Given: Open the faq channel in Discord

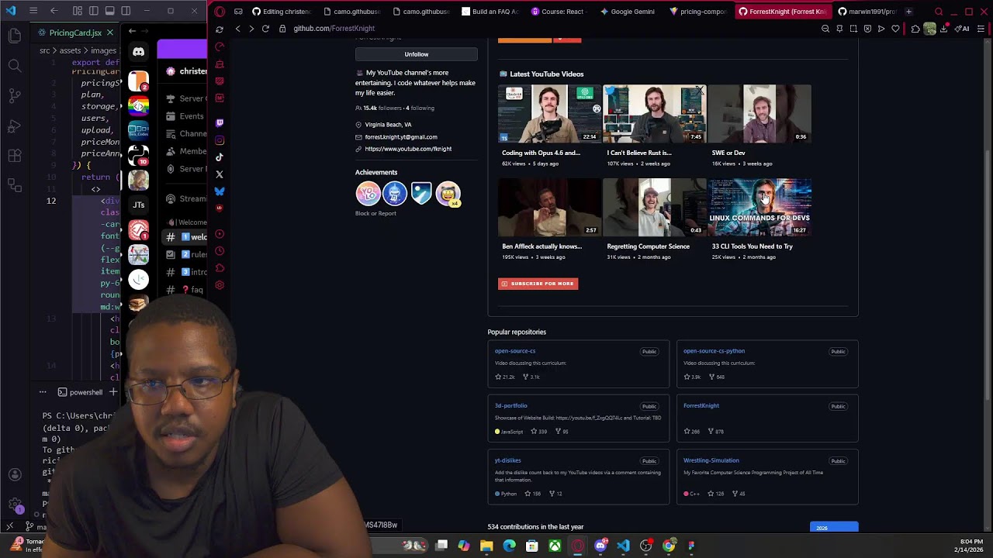Looking at the screenshot, I should coord(187,290).
